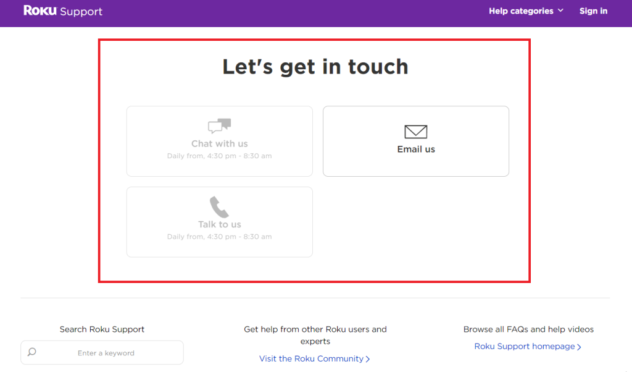The height and width of the screenshot is (372, 632).
Task: Click the arrow after Visit the Roku Community
Action: (368, 359)
